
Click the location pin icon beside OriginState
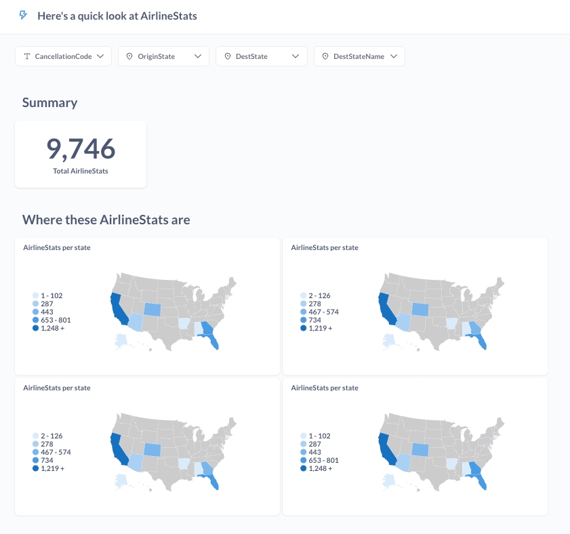[x=129, y=57]
